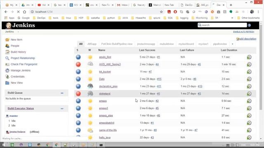Open last failure build #10 of declarative_pipe
Image resolution: width=264 pixels, height=148 pixels.
200,86
